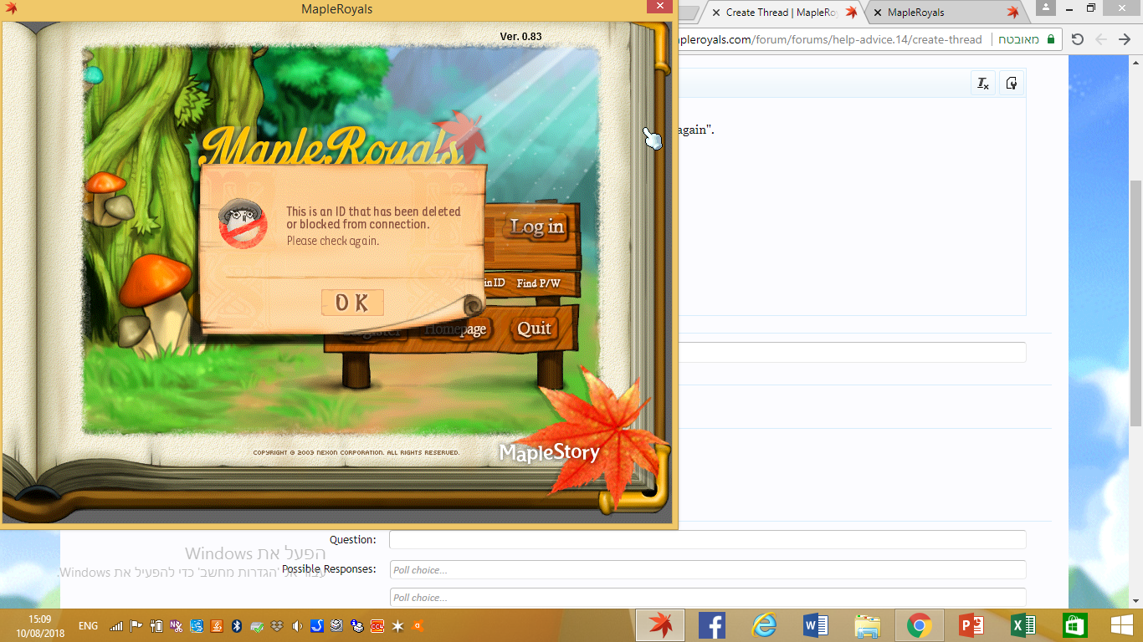This screenshot has width=1143, height=642.
Task: Click the white star tray icon
Action: click(397, 625)
